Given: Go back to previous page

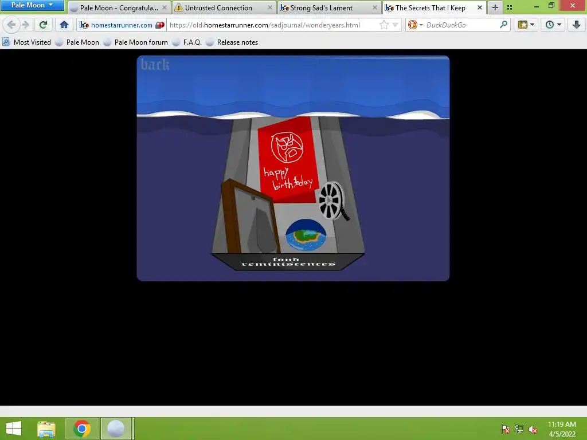Looking at the screenshot, I should pos(11,25).
